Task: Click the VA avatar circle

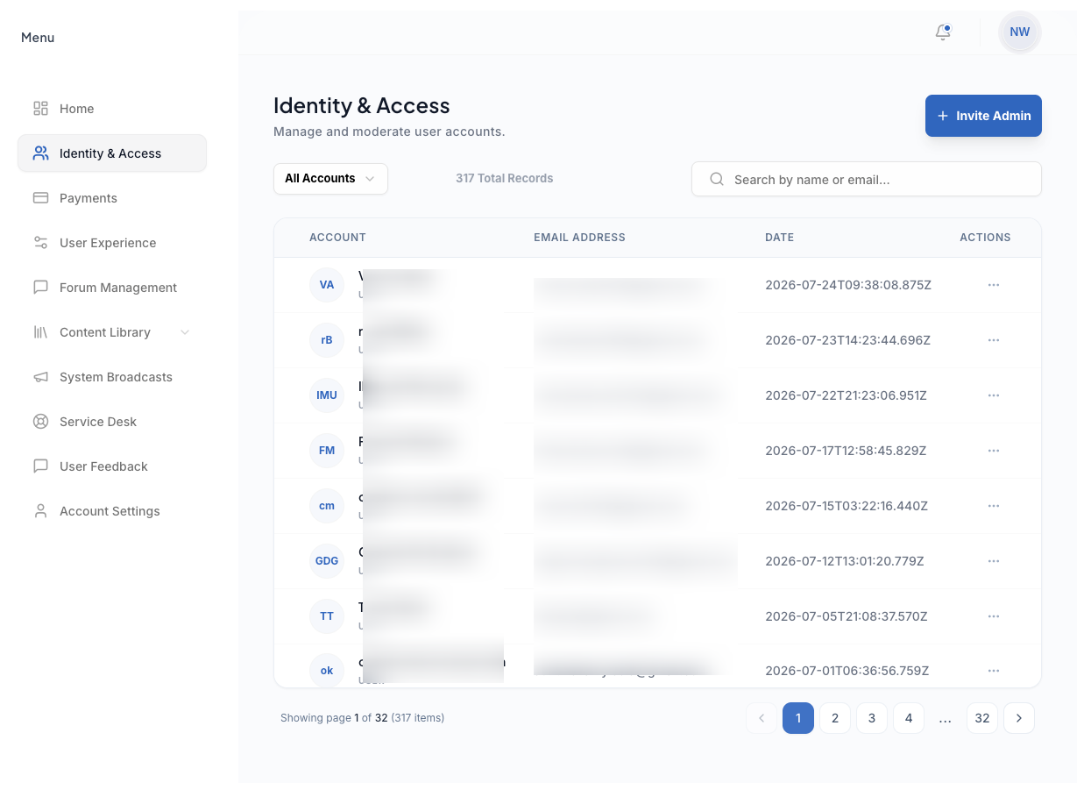Action: [x=327, y=285]
